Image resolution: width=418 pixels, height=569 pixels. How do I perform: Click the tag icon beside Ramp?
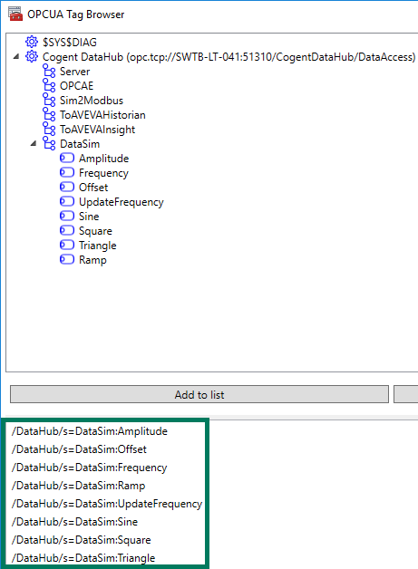(67, 259)
